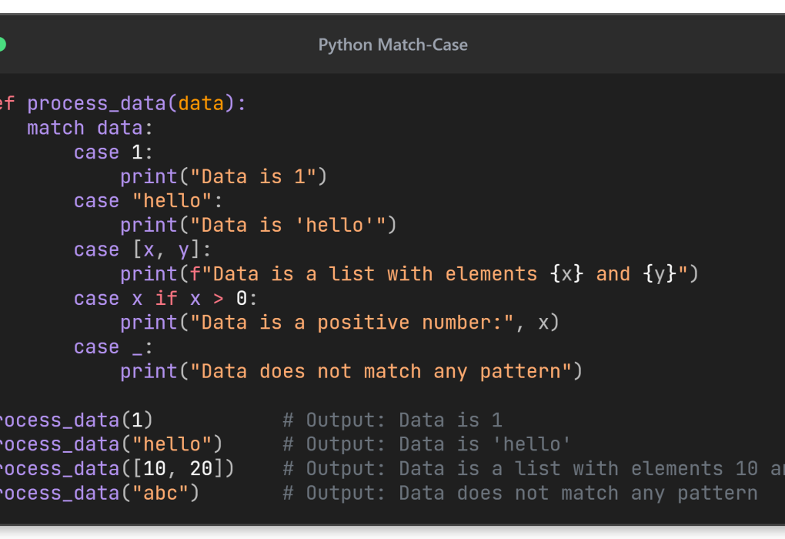Click the 'match data:' line
Viewport: 785px width, 539px height.
89,129
